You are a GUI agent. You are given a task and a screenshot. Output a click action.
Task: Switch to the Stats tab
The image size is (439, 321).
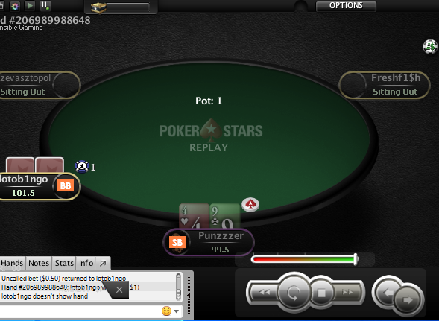click(x=64, y=263)
